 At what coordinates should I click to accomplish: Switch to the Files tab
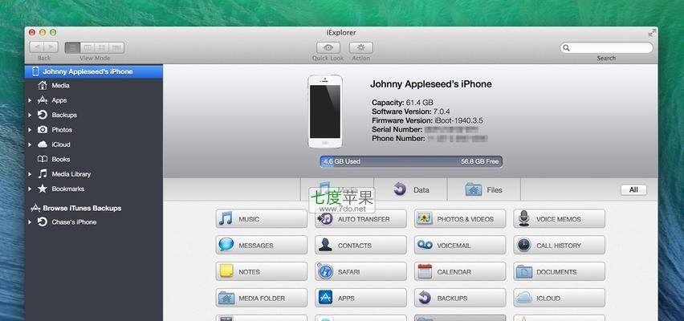pos(484,189)
